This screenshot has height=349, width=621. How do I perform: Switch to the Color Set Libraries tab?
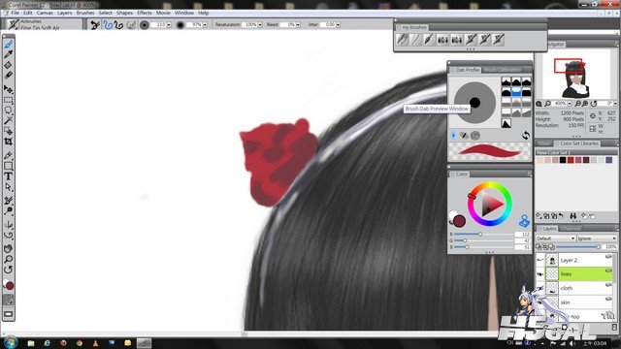coord(579,143)
